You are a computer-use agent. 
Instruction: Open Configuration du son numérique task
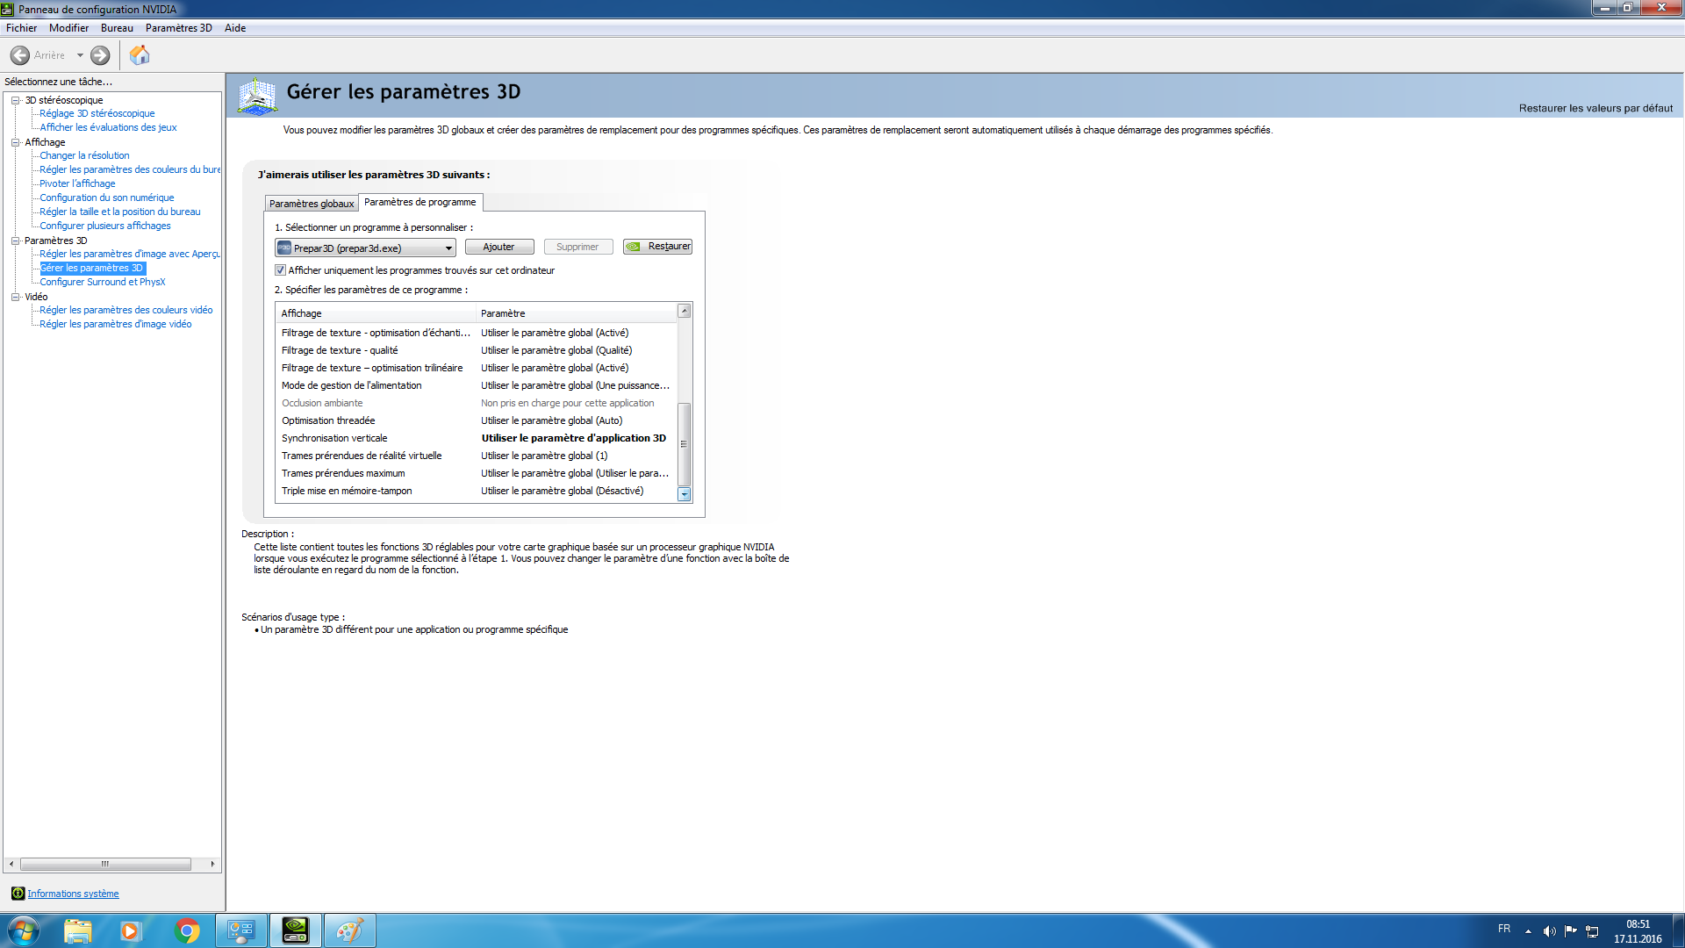pos(106,197)
